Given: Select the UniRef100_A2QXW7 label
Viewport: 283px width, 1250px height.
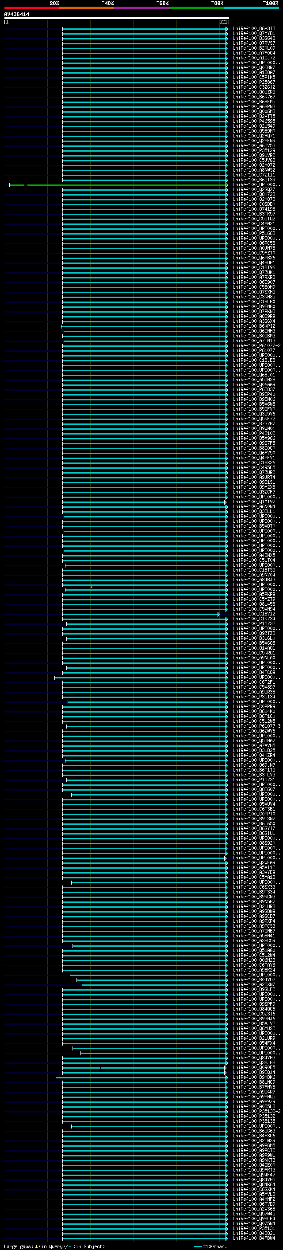Looking at the screenshot, I should pyautogui.click(x=254, y=985).
